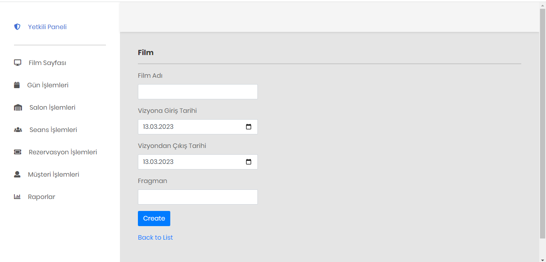Click inside the Fragman input field

[197, 197]
